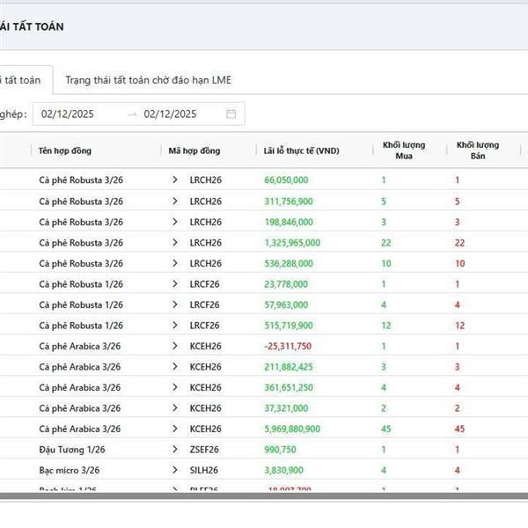Click the horizontal scrollbar below the table
This screenshot has height=528, width=528.
[264, 496]
